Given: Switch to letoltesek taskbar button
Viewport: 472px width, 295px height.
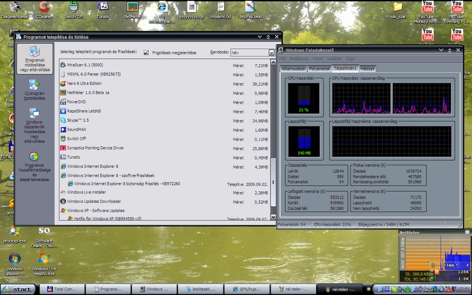Looking at the screenshot, I should click(x=201, y=289).
